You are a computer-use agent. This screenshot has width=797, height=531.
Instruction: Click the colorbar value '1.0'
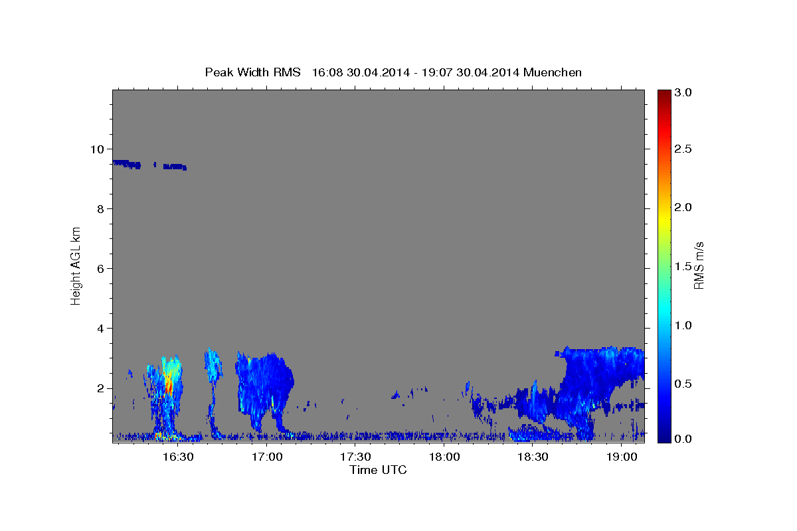684,325
